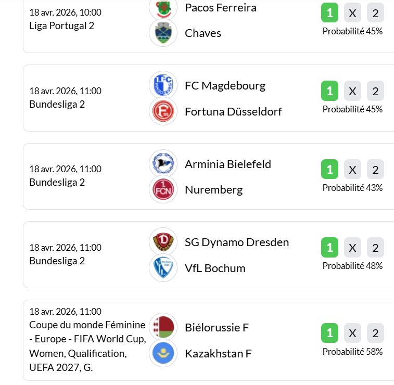Click the Probabilité 48% label
Image resolution: width=394 pixels, height=385 pixels.
coord(352,266)
